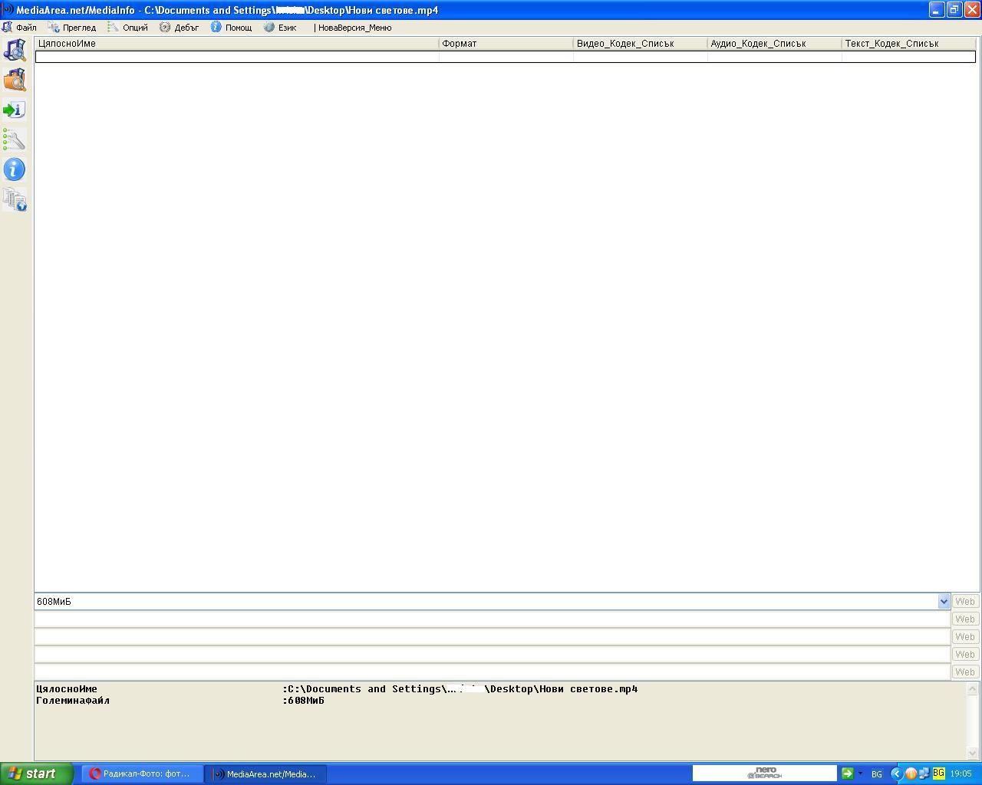Viewport: 982px width, 785px height.
Task: Click the blue About info sidebar icon
Action: (x=15, y=169)
